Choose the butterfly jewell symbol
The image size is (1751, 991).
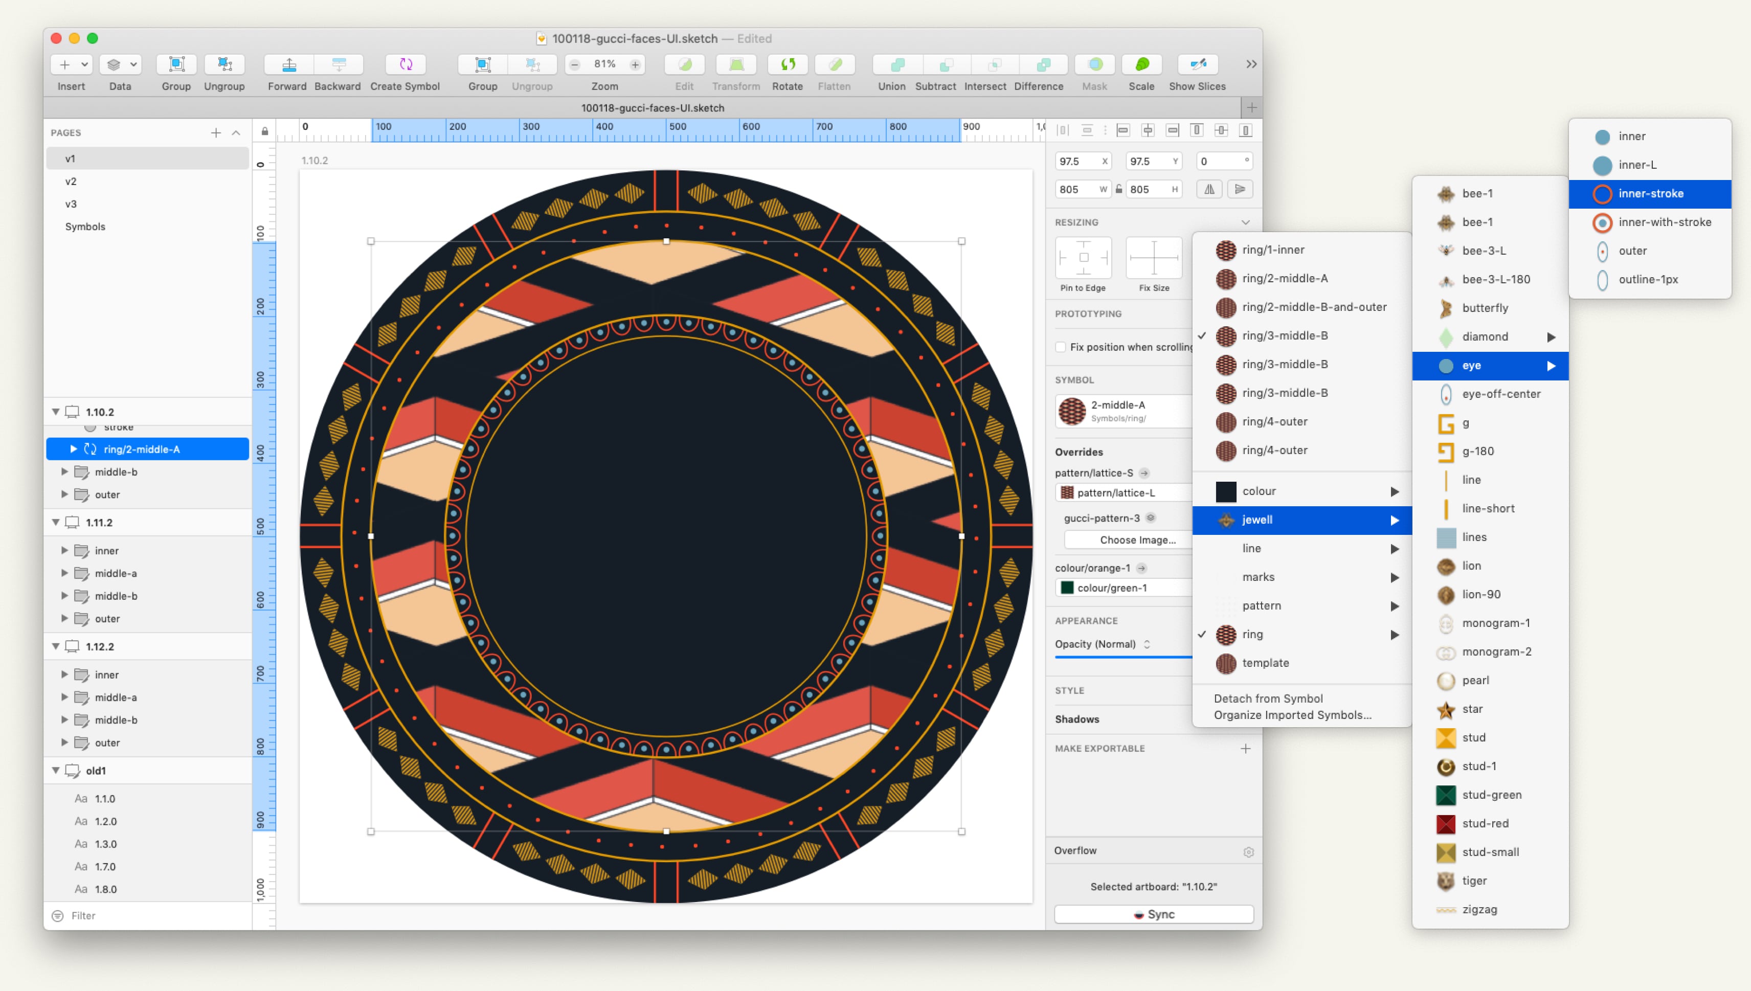1490,308
